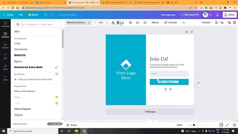Select Montserrat Extra-Bold font

pos(28,67)
